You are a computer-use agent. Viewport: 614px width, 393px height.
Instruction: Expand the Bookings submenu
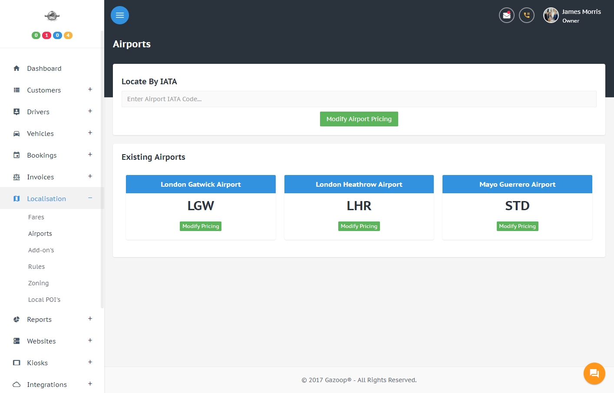coord(90,155)
